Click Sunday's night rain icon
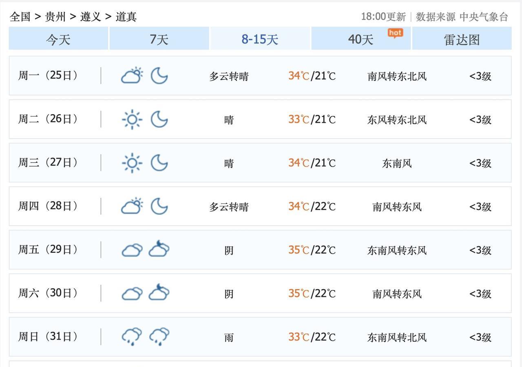Viewport: 522px width, 367px height. 159,337
